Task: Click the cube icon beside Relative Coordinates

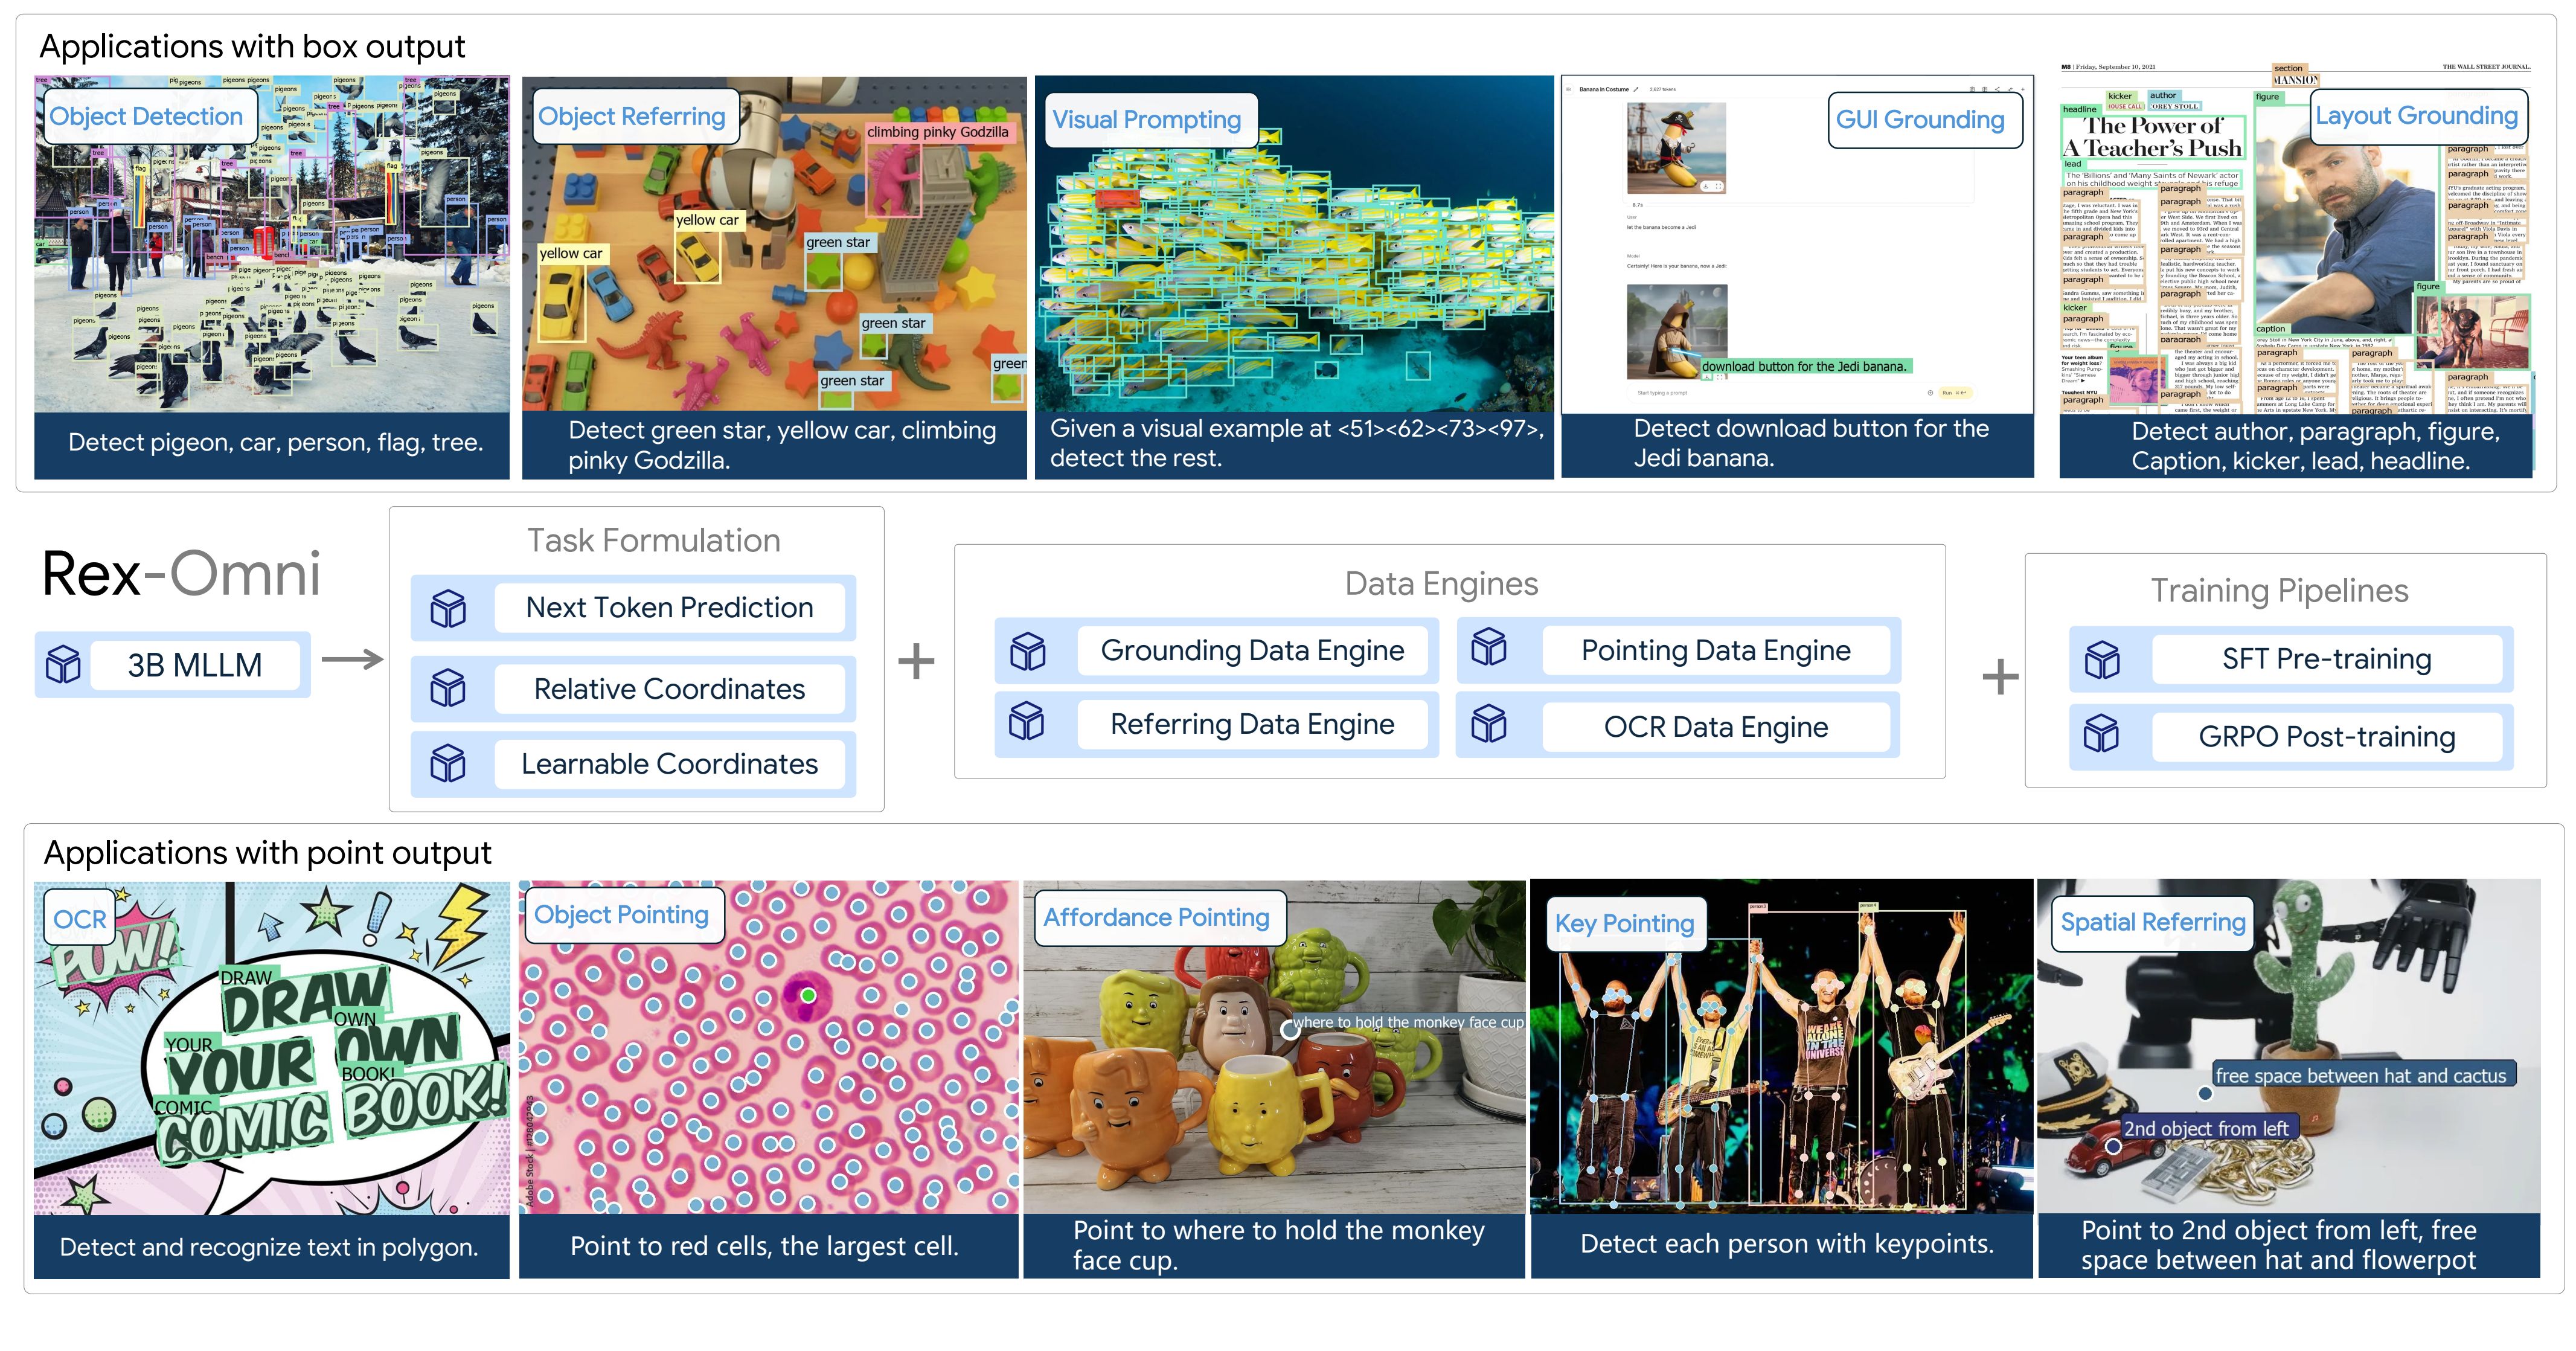Action: point(447,688)
